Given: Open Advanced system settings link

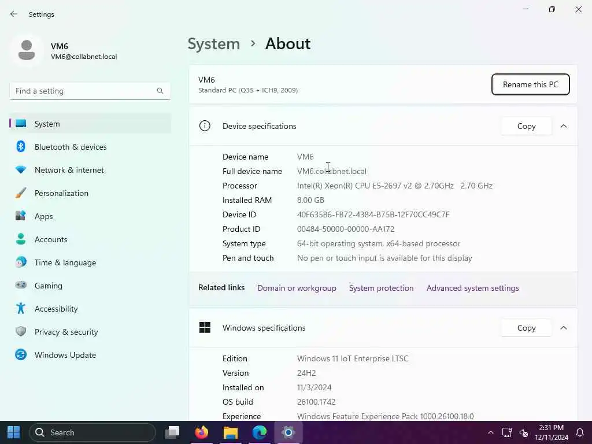Looking at the screenshot, I should pyautogui.click(x=473, y=288).
